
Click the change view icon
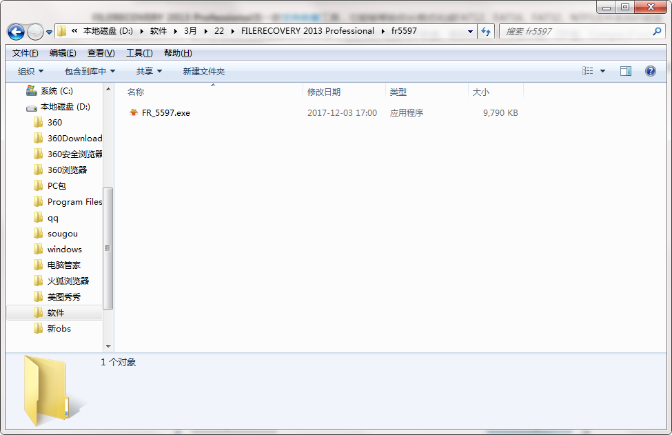pos(588,71)
